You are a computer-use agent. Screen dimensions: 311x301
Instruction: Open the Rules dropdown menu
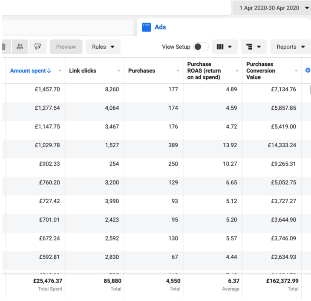pyautogui.click(x=103, y=47)
